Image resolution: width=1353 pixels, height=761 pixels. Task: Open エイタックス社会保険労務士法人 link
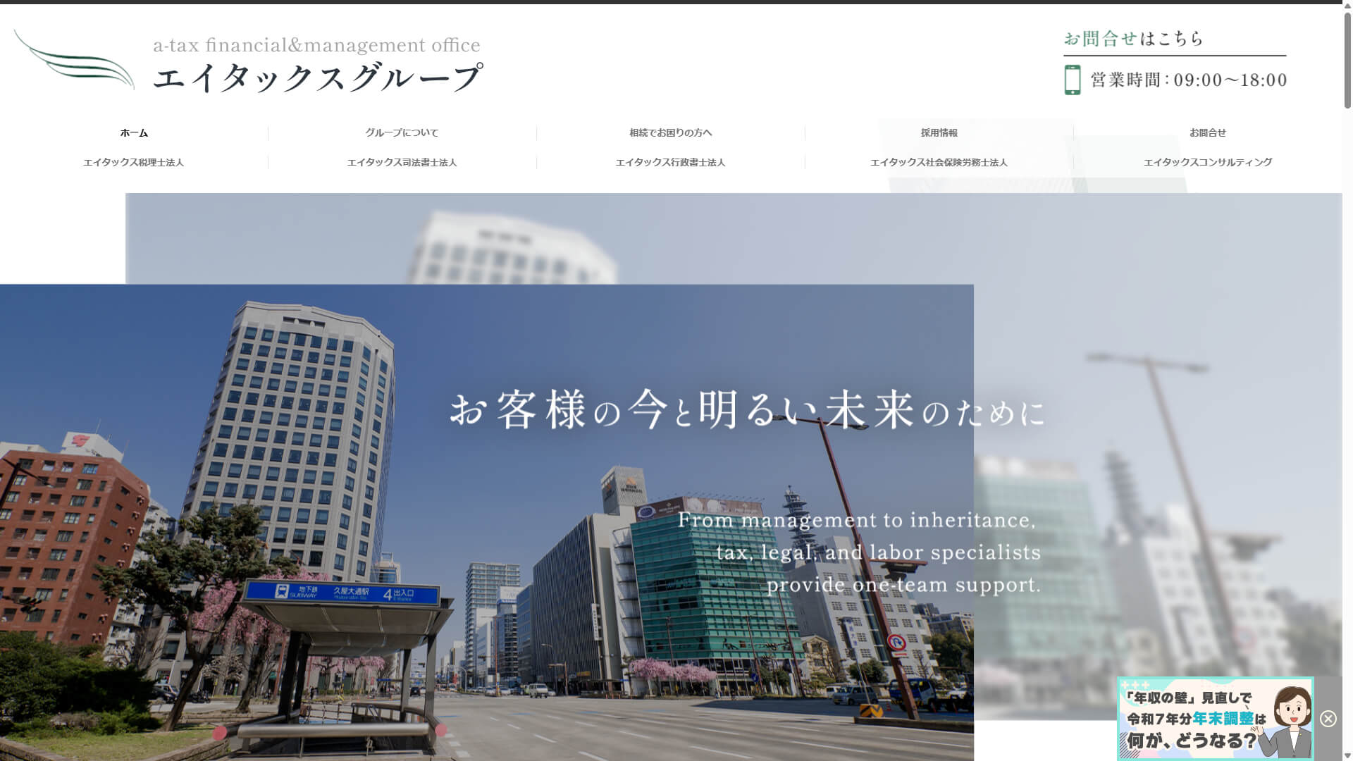click(x=939, y=162)
